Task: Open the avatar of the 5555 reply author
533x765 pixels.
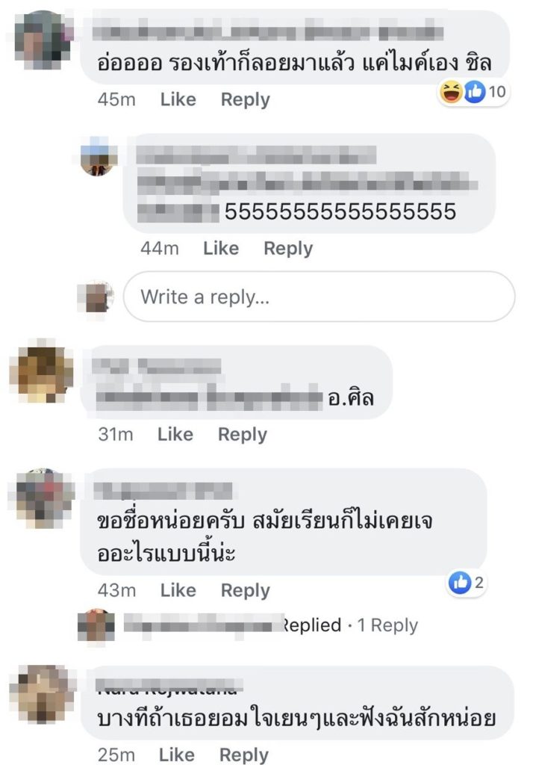Action: tap(99, 156)
